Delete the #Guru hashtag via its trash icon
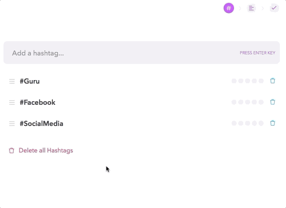286x208 pixels. 273,81
